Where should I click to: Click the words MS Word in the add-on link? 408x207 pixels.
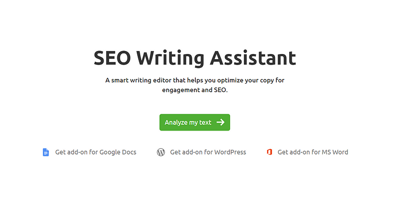point(335,152)
